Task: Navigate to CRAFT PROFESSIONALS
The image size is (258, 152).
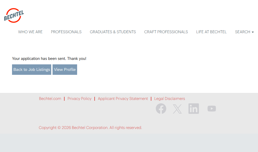Action: click(x=166, y=32)
